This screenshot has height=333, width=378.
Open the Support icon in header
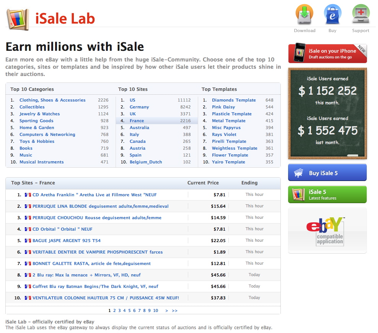tap(361, 15)
